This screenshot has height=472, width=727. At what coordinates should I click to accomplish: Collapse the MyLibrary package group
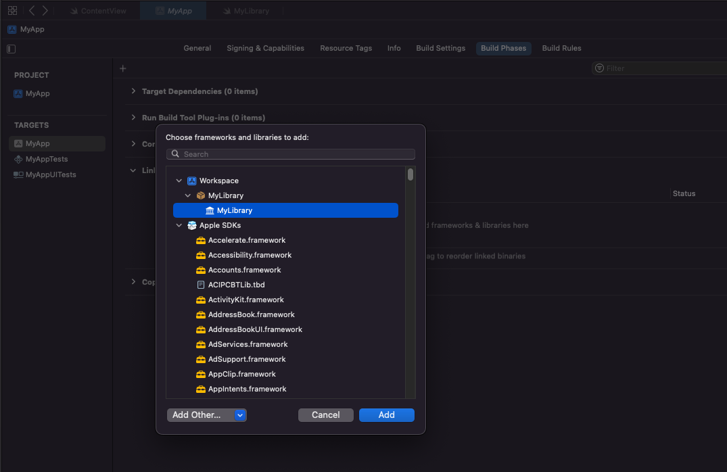[188, 195]
